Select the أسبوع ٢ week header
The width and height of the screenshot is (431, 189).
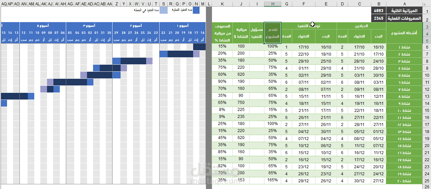[x=136, y=25]
